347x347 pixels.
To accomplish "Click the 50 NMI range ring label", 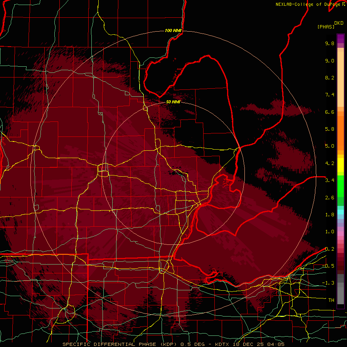I will click(173, 102).
